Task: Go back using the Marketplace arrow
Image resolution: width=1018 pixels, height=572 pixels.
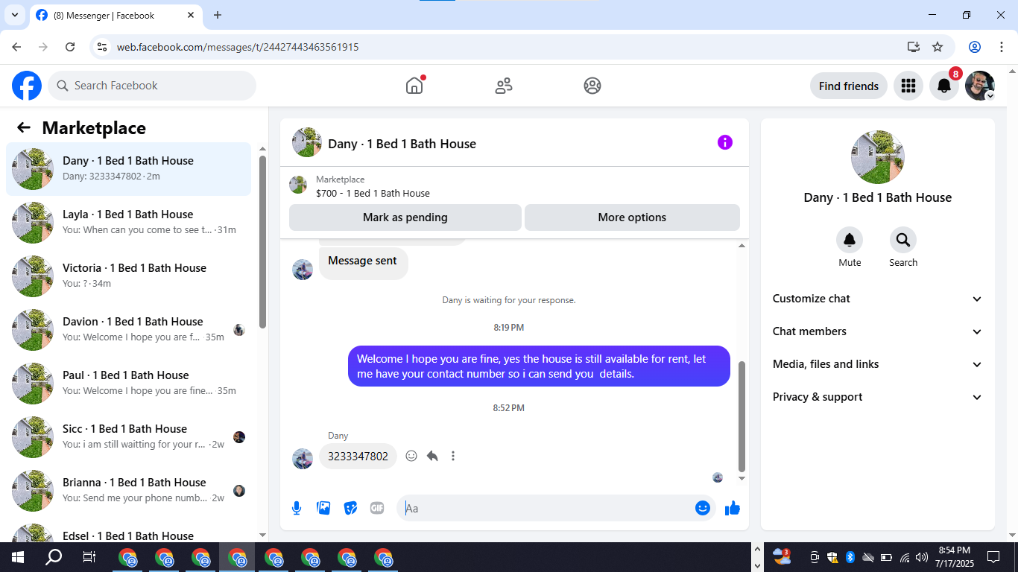Action: [24, 127]
